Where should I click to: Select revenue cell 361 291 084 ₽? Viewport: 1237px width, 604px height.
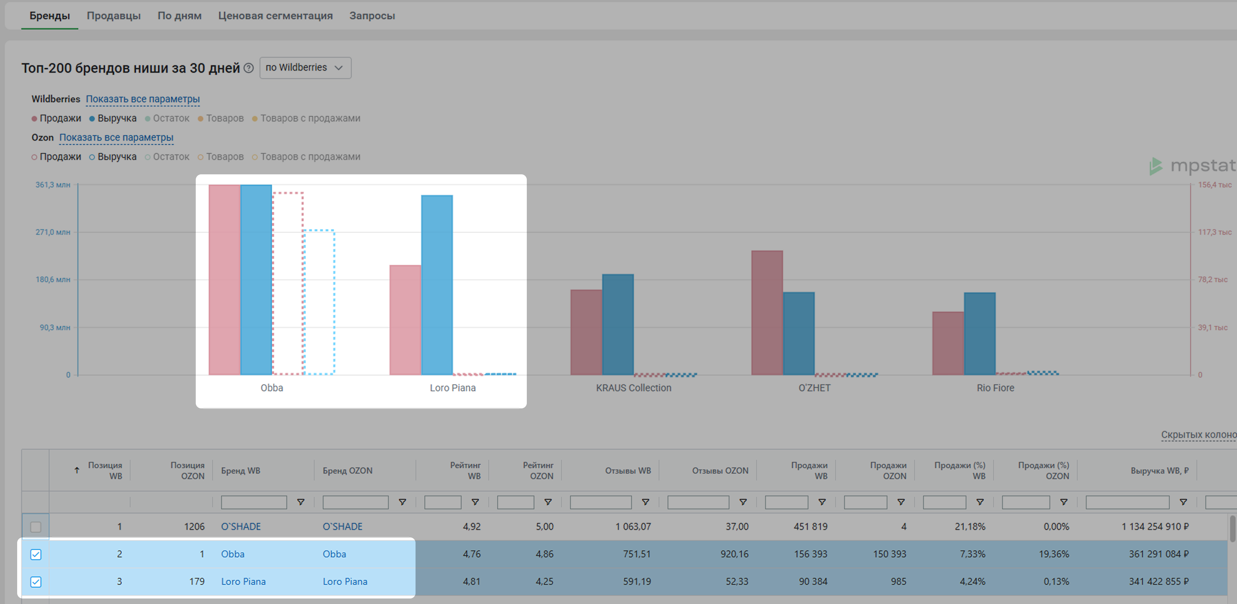coord(1159,554)
